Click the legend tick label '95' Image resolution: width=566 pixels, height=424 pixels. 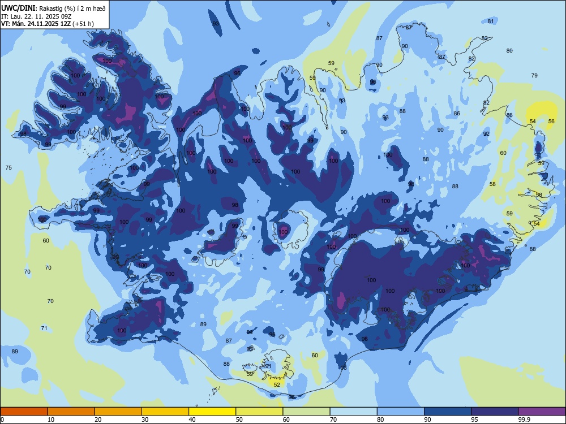(474, 419)
